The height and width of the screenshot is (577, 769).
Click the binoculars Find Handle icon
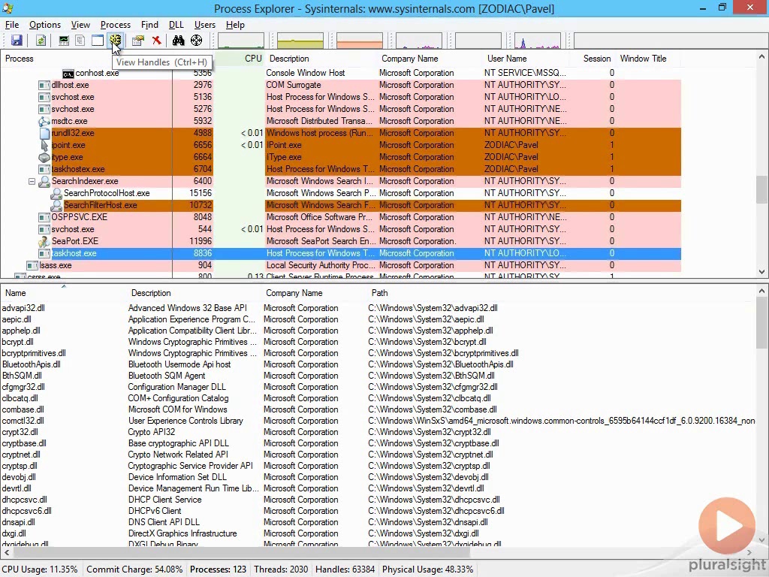[179, 41]
